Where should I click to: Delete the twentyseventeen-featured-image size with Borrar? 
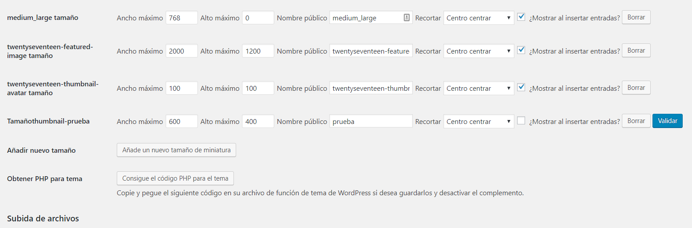point(636,50)
